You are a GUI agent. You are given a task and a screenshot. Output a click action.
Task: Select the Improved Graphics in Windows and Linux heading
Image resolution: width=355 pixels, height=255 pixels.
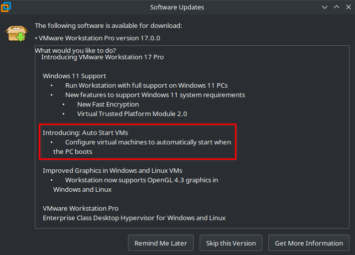(x=113, y=170)
